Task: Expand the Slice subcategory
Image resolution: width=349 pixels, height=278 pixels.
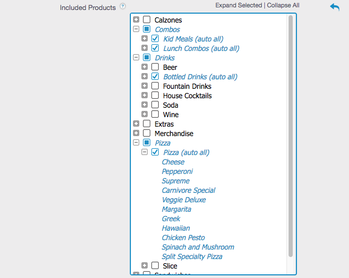Action: point(145,266)
